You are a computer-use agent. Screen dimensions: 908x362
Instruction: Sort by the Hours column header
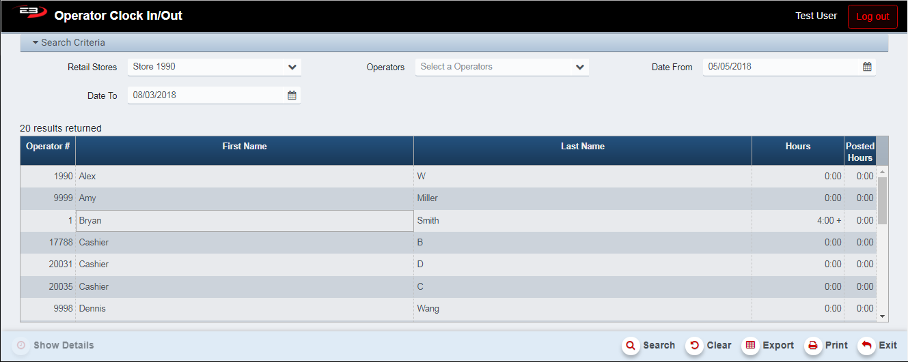pos(797,147)
